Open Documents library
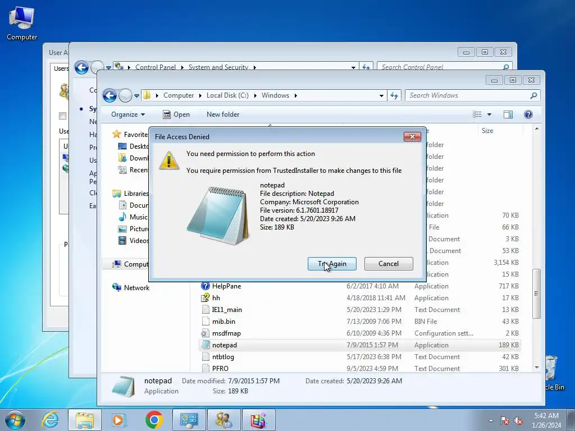 [x=133, y=205]
